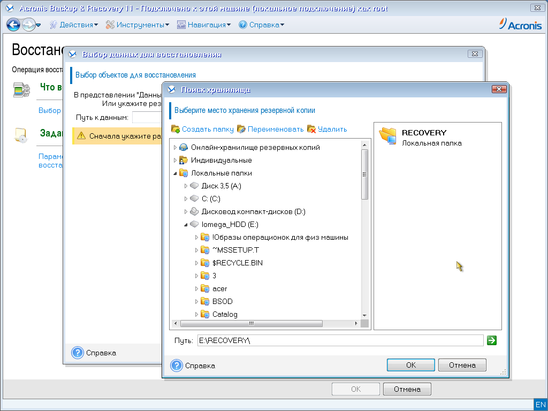Click the tree scroll down arrow

pos(364,315)
